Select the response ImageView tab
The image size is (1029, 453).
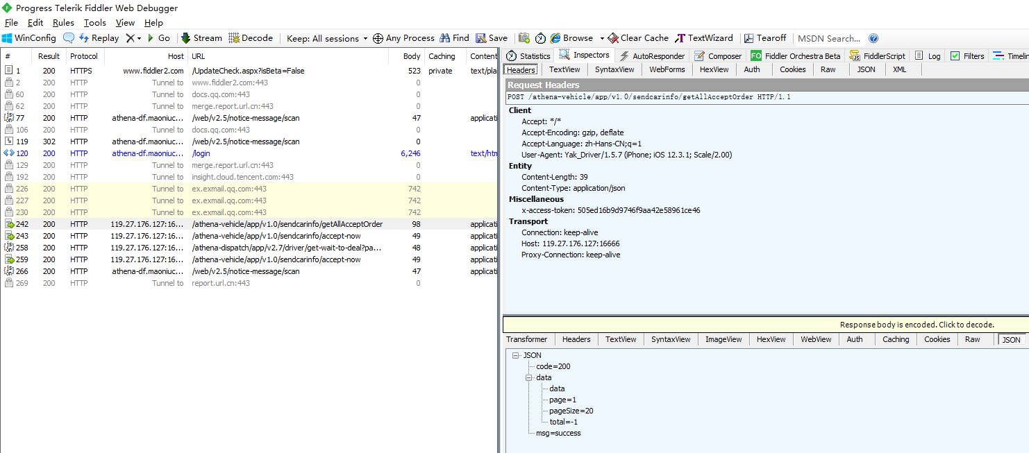tap(723, 339)
